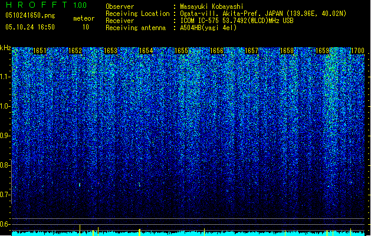
Task: Click the HROFFT 1.0.0 title text
Action: click(x=47, y=5)
